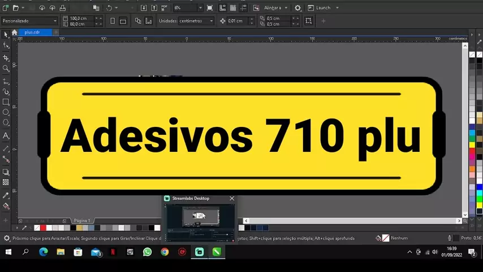Image resolution: width=483 pixels, height=272 pixels.
Task: Open the Personalizado page size dropdown
Action: coord(29,21)
